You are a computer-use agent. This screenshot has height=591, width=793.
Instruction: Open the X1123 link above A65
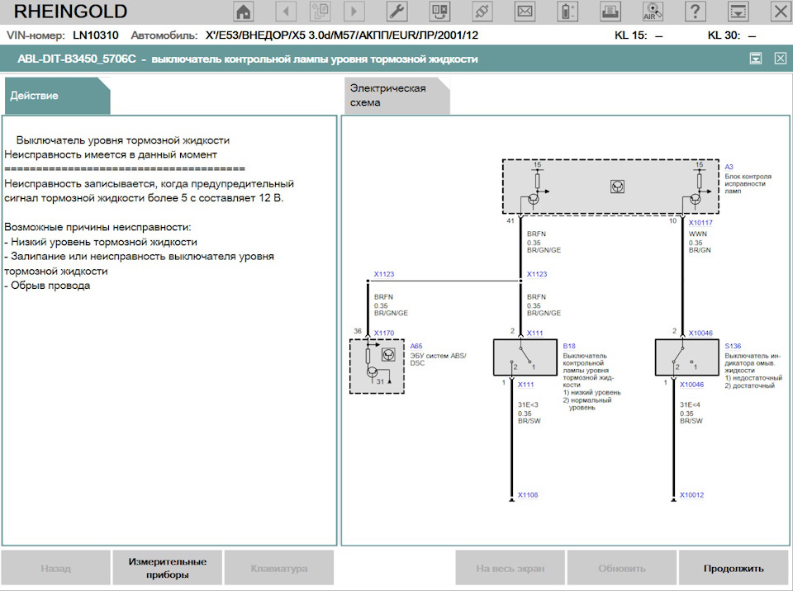click(x=384, y=274)
